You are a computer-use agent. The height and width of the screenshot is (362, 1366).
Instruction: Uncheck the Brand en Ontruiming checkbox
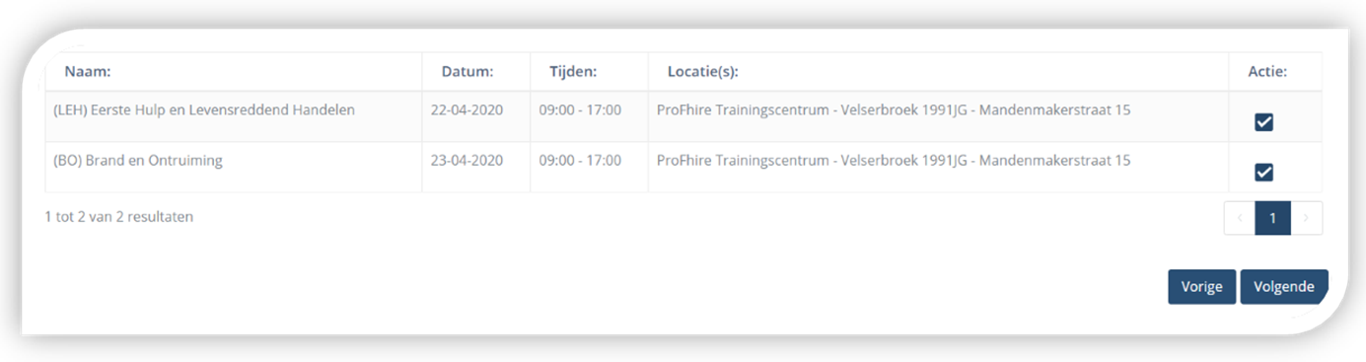[x=1263, y=173]
